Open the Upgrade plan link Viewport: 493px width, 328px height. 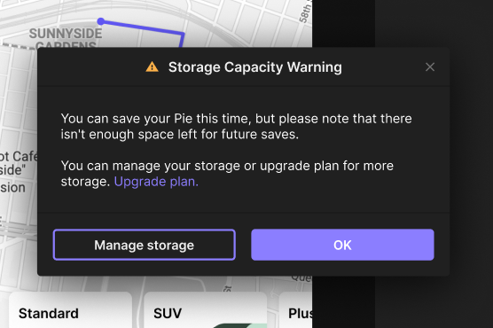click(156, 182)
